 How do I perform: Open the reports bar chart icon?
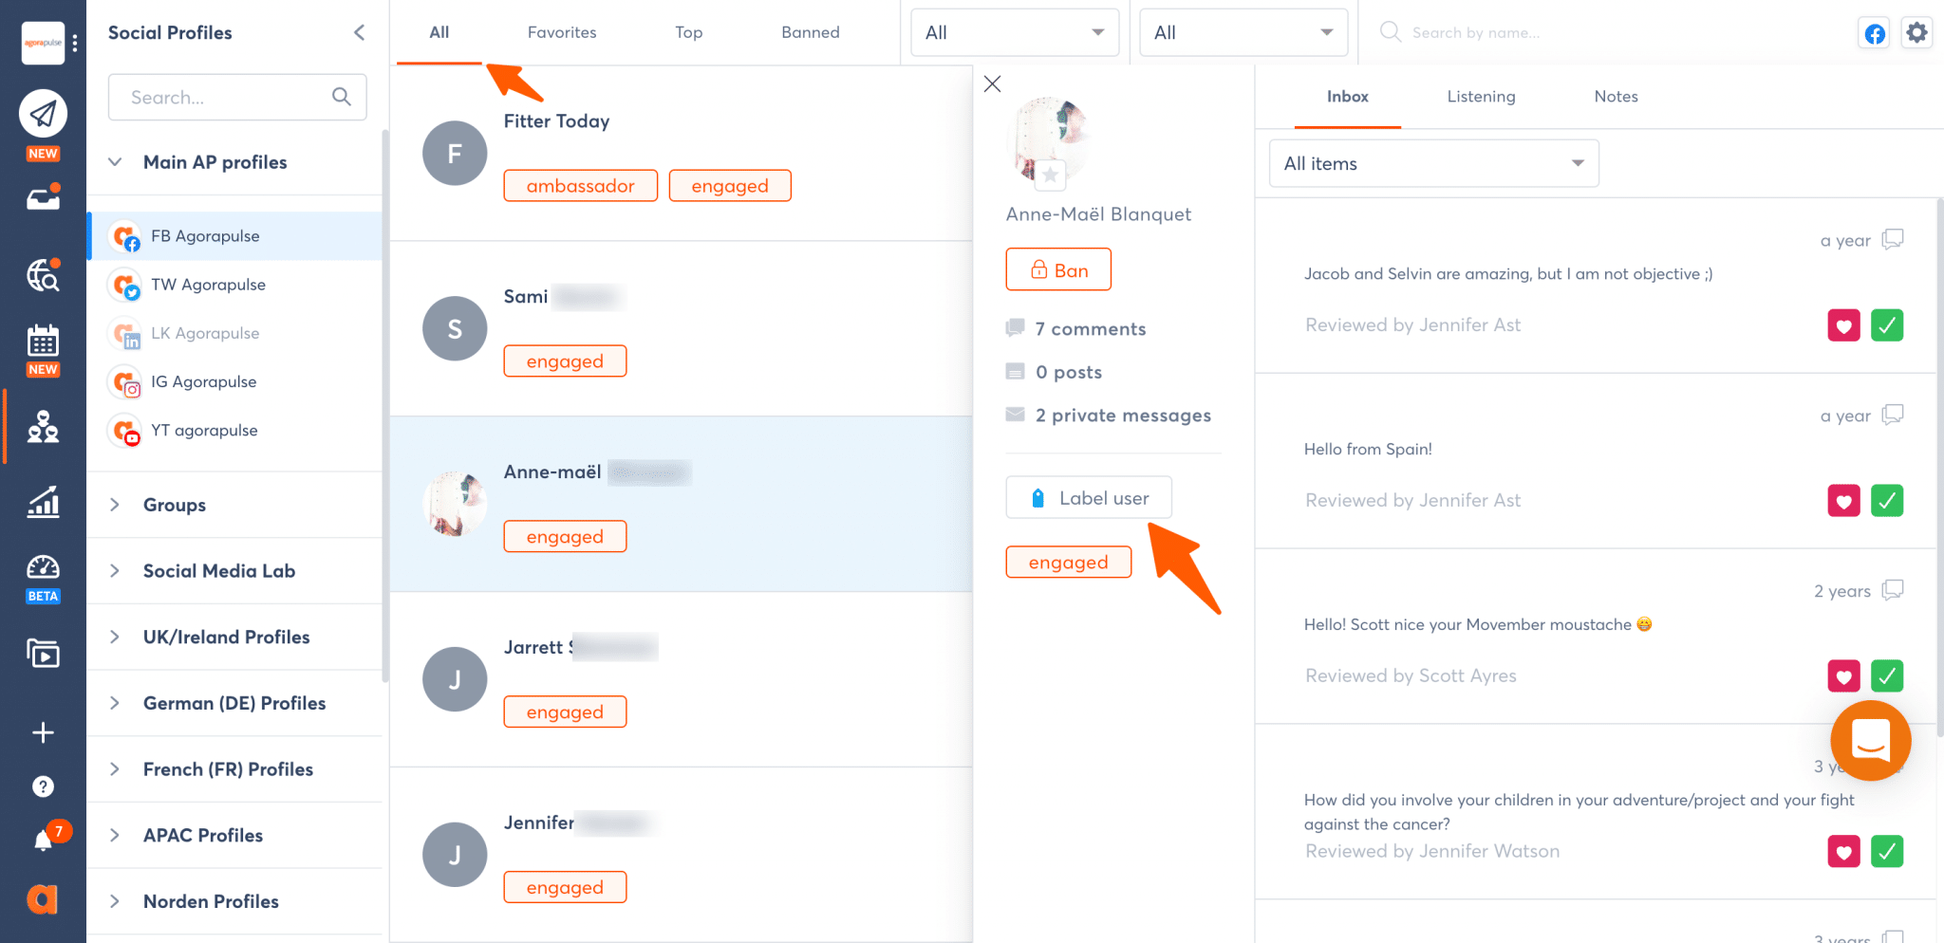(x=43, y=502)
